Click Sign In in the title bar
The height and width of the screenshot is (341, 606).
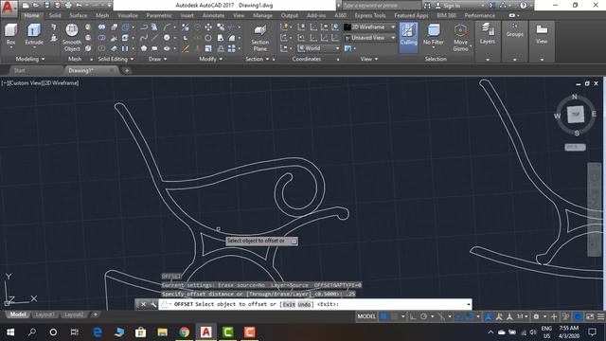452,6
